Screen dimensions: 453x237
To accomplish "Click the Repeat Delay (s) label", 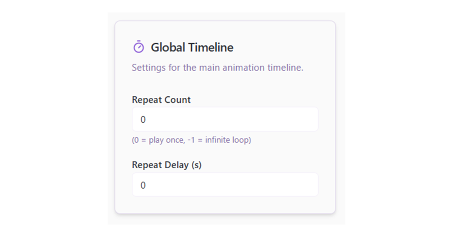I will (166, 165).
